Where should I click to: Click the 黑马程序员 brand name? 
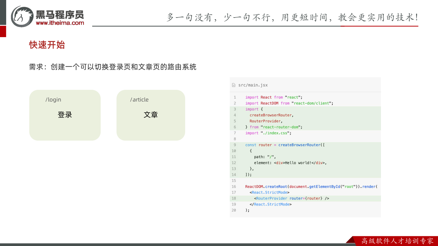click(x=60, y=14)
